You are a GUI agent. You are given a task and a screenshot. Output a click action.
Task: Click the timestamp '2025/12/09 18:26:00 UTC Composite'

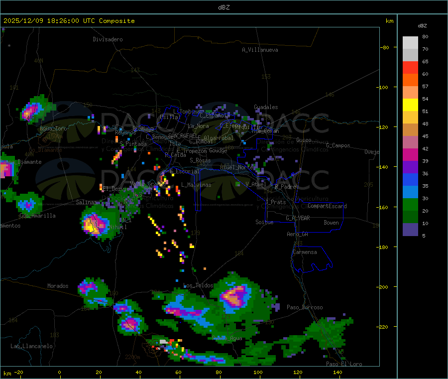click(x=69, y=21)
